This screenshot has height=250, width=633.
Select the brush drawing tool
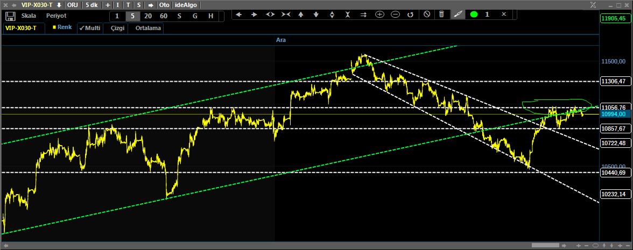point(458,15)
